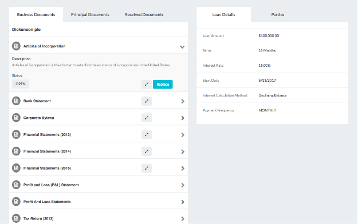Click the Articles of Incorporation document icon
358x224 pixels.
click(16, 46)
